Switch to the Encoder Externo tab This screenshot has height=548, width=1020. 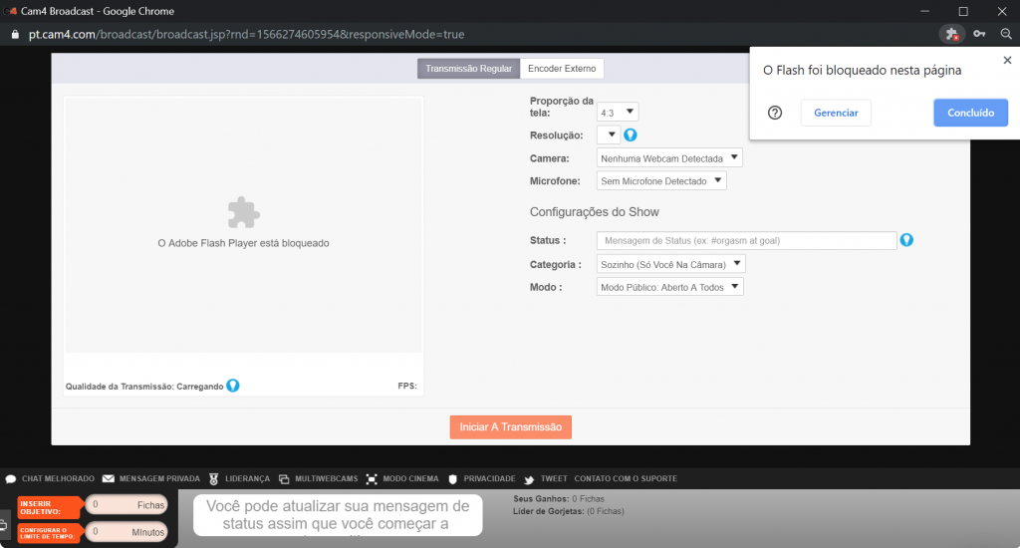(x=562, y=69)
